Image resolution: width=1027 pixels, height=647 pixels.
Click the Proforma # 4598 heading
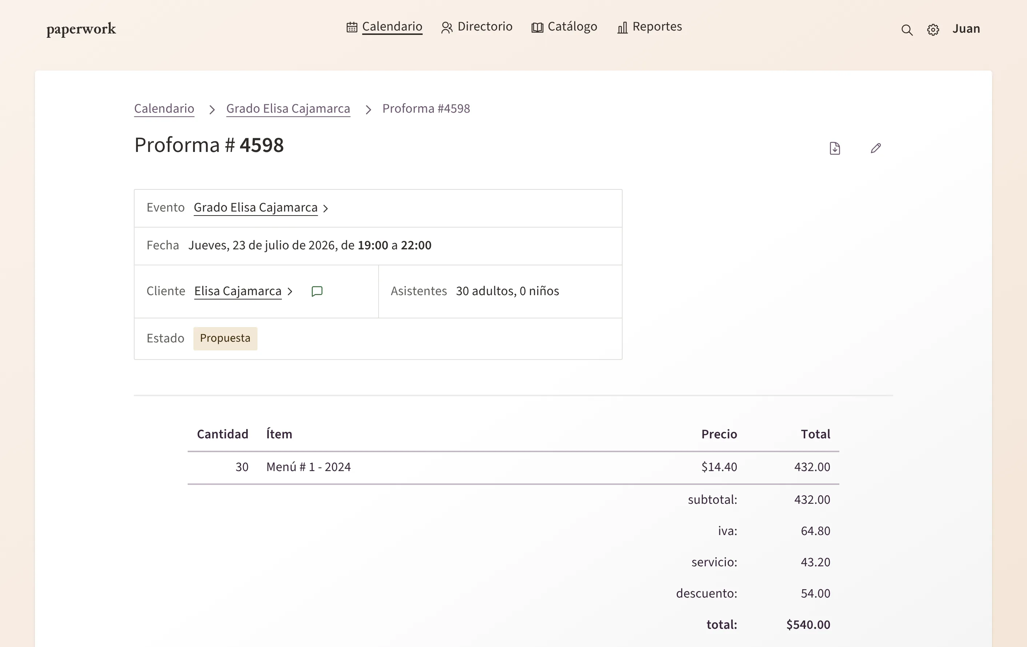[209, 145]
